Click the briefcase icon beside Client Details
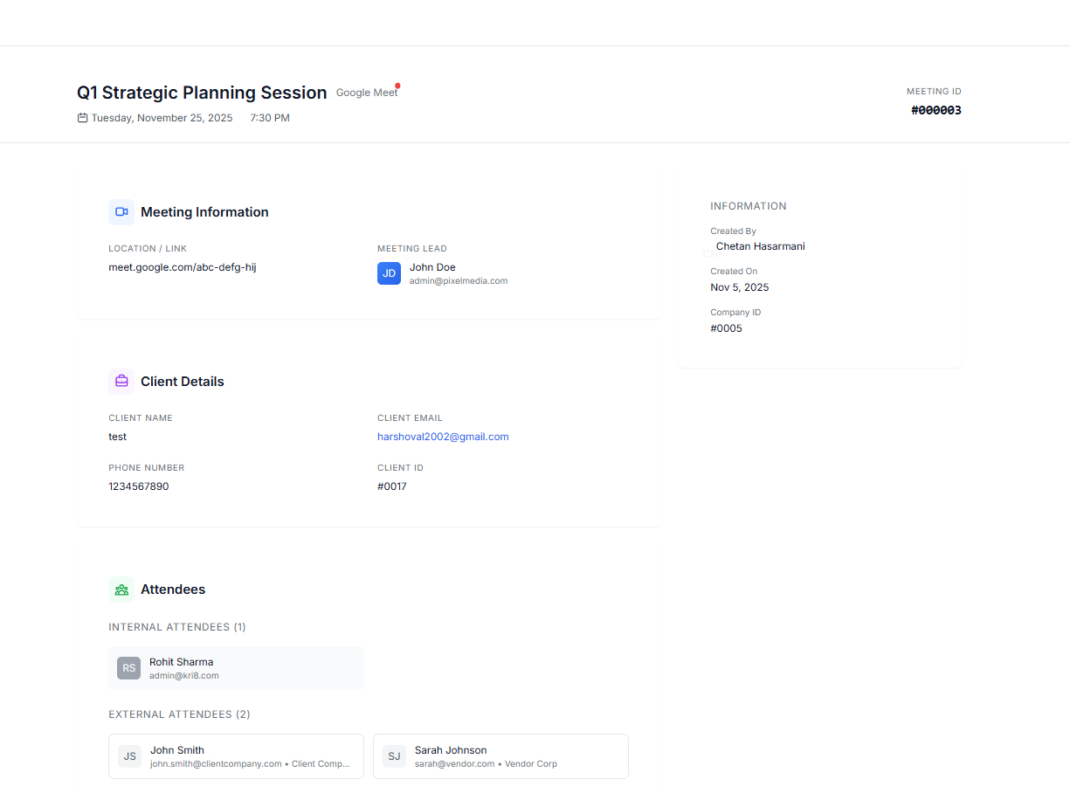The image size is (1070, 793). tap(121, 382)
